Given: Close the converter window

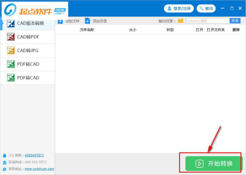Looking at the screenshot, I should [240, 8].
